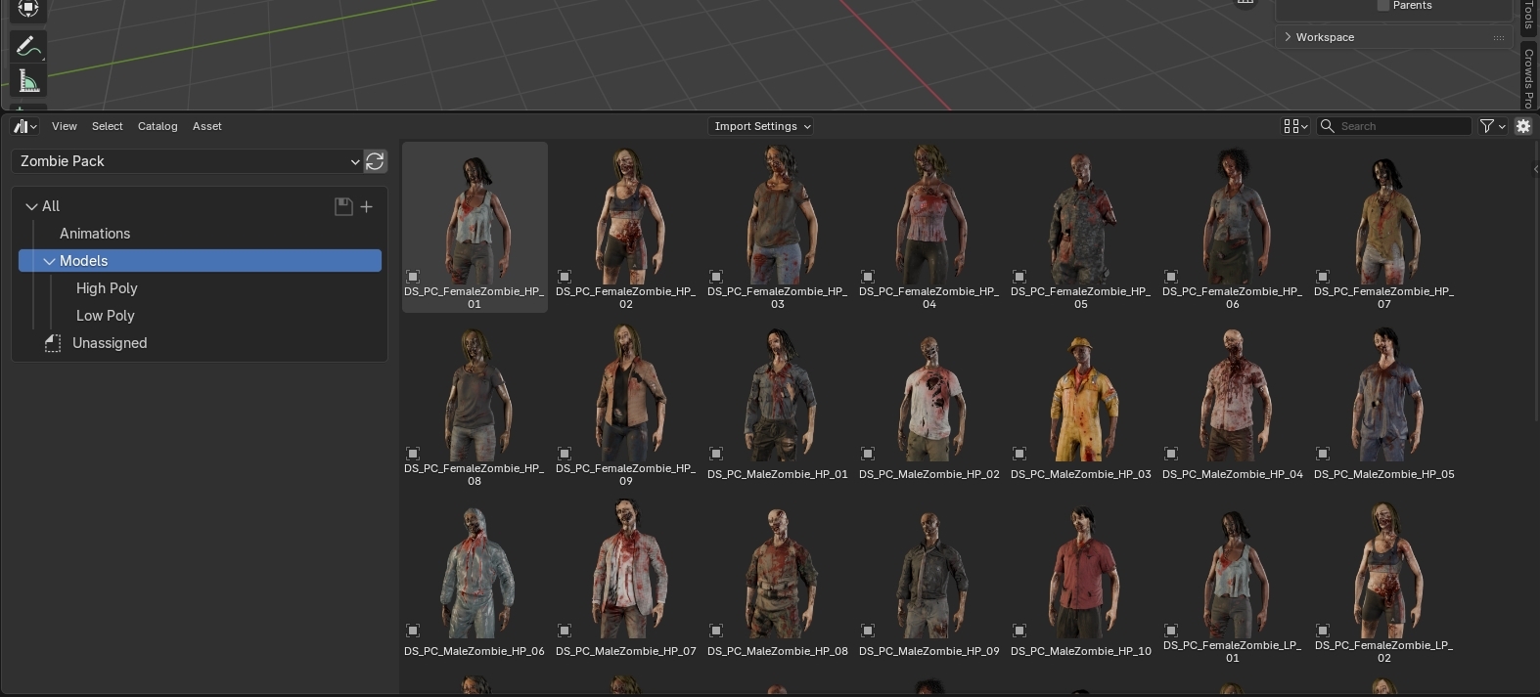The height and width of the screenshot is (697, 1540).
Task: Open the filter funnel options
Action: pyautogui.click(x=1491, y=126)
